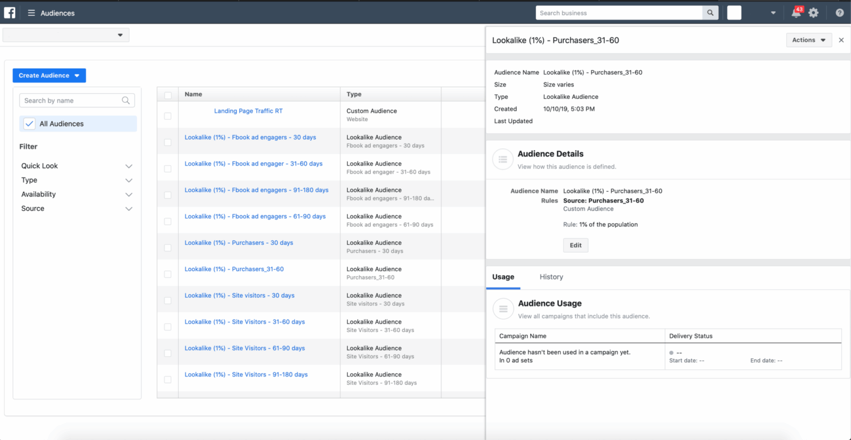Check the Landing Page Traffic RT row checkbox
This screenshot has width=851, height=440.
(x=168, y=116)
